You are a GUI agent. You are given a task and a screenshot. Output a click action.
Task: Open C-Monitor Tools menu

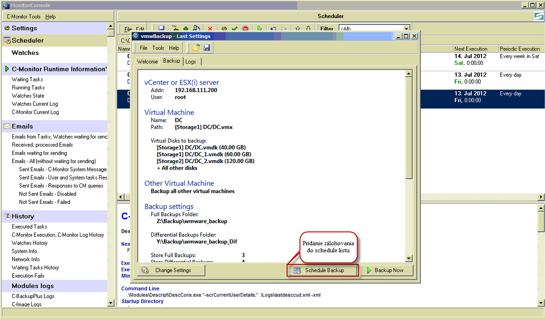click(23, 16)
